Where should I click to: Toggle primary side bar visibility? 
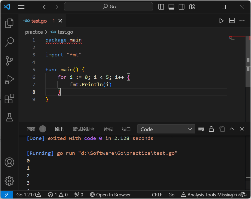(161, 7)
